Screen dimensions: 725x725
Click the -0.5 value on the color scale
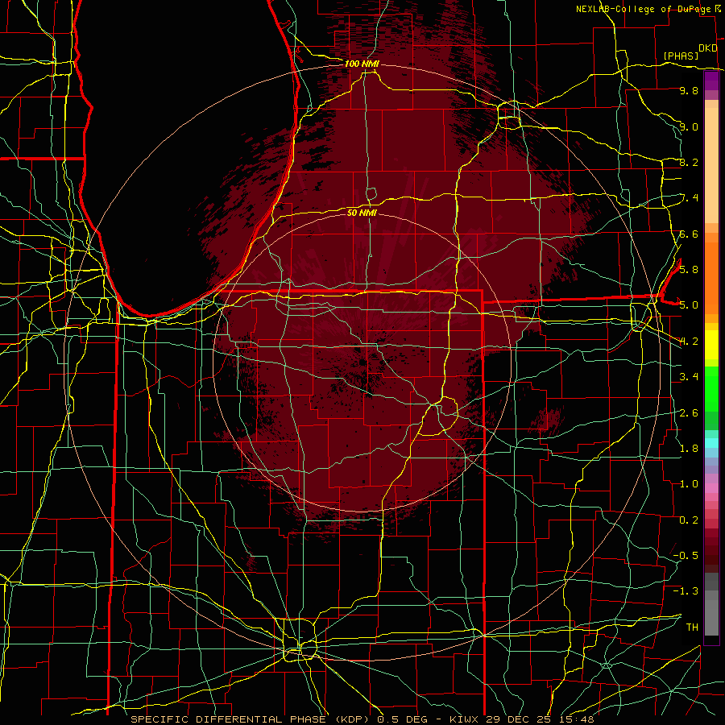(686, 555)
